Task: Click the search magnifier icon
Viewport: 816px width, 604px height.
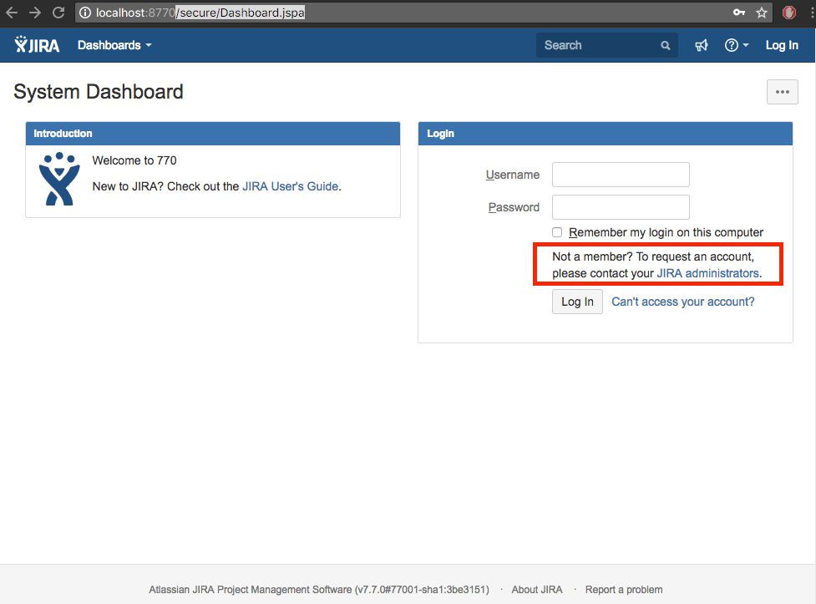Action: [666, 45]
